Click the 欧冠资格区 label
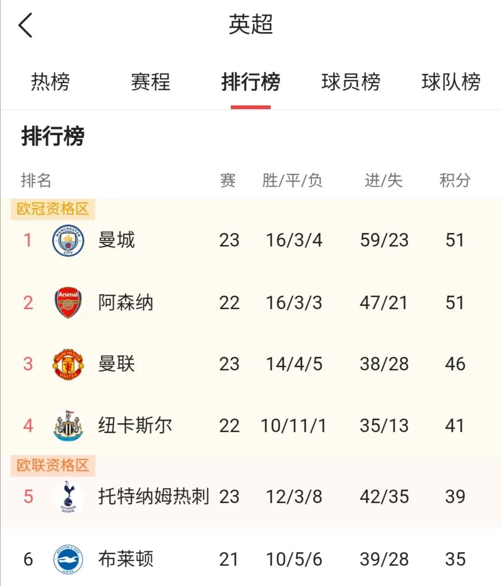Image resolution: width=501 pixels, height=586 pixels. [x=53, y=209]
